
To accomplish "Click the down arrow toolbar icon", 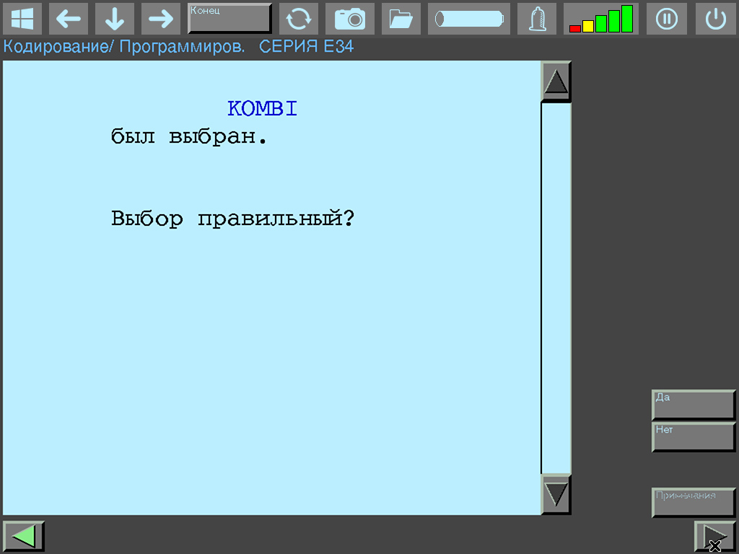I will [x=115, y=19].
